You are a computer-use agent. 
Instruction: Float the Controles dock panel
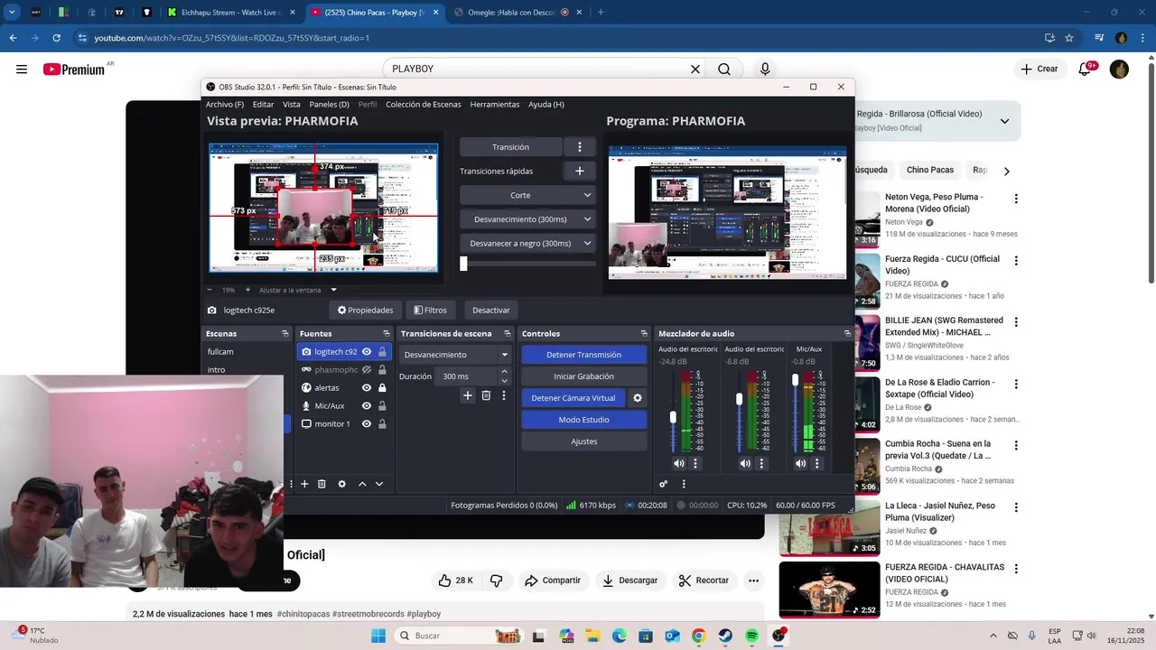click(644, 334)
